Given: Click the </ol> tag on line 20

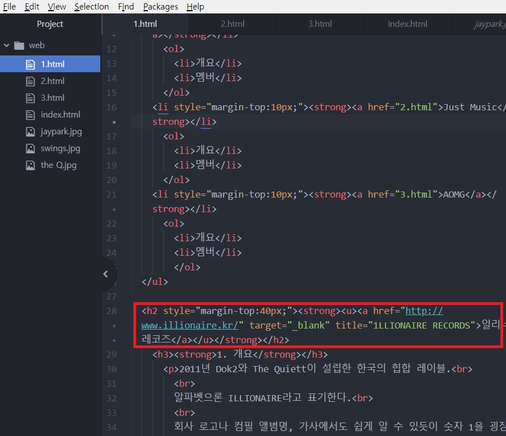Looking at the screenshot, I should point(177,180).
